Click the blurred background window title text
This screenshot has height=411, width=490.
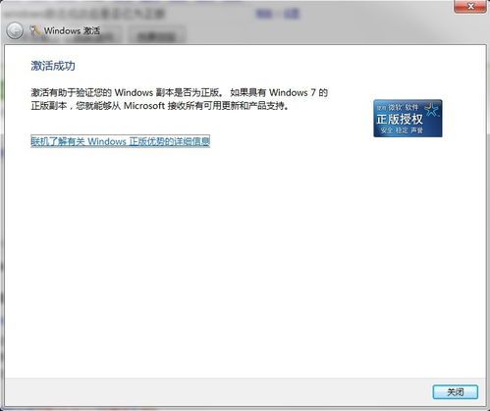(85, 14)
